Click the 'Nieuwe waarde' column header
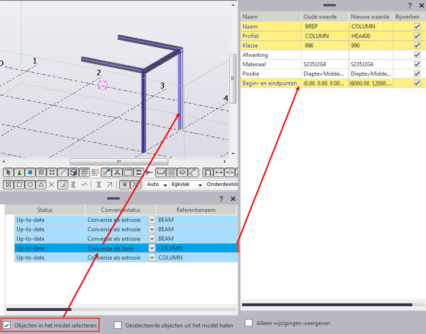Image resolution: width=426 pixels, height=334 pixels. [370, 16]
